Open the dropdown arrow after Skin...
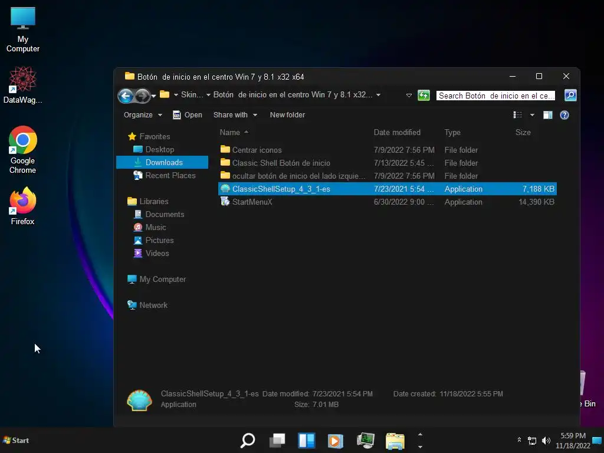 point(208,95)
